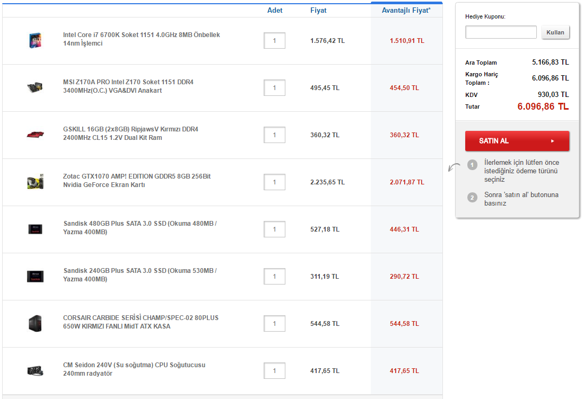The width and height of the screenshot is (583, 399).
Task: Click quantity box for Sandisk 240GB SSD
Action: coord(274,277)
